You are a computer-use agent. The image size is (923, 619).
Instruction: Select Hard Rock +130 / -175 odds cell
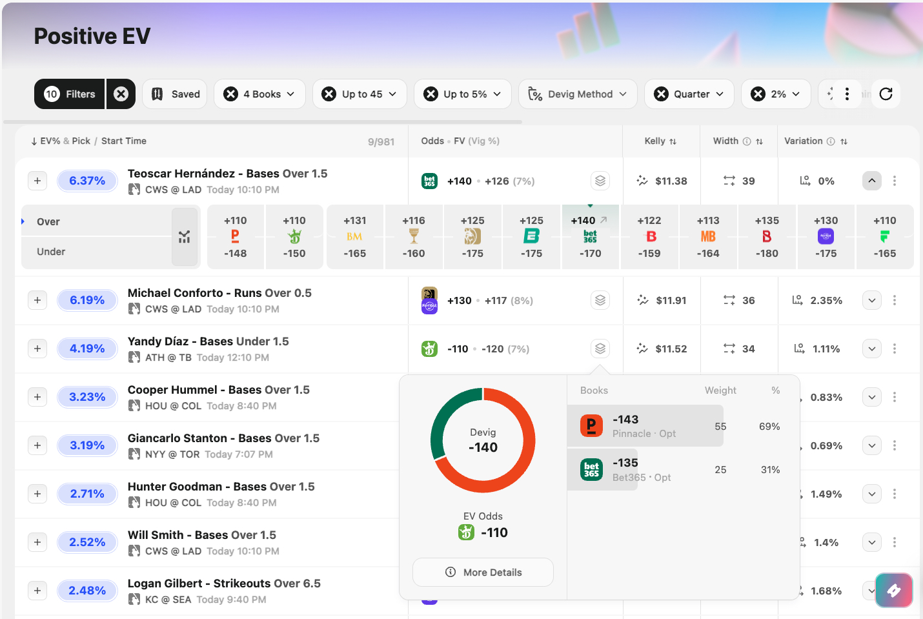tap(826, 237)
